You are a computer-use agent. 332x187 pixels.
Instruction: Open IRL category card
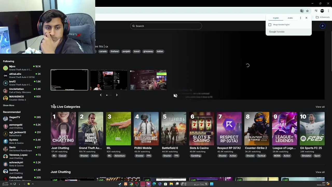(118, 129)
